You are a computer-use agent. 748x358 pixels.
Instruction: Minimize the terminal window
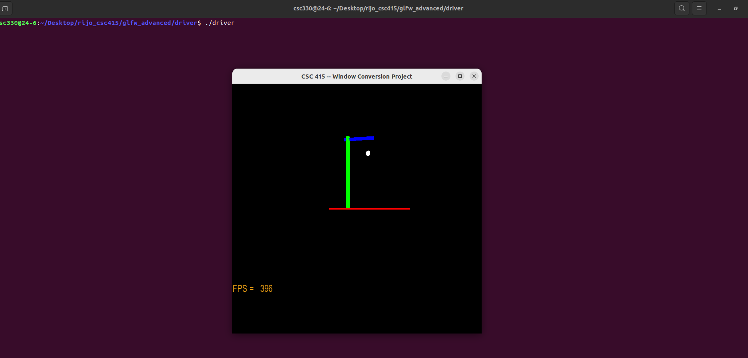[719, 8]
